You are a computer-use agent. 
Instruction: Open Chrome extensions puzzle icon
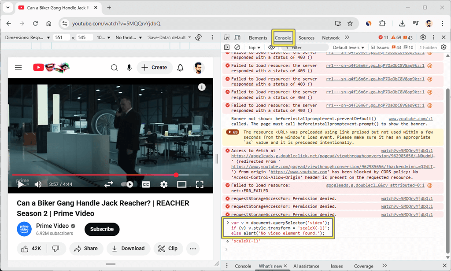coord(382,24)
